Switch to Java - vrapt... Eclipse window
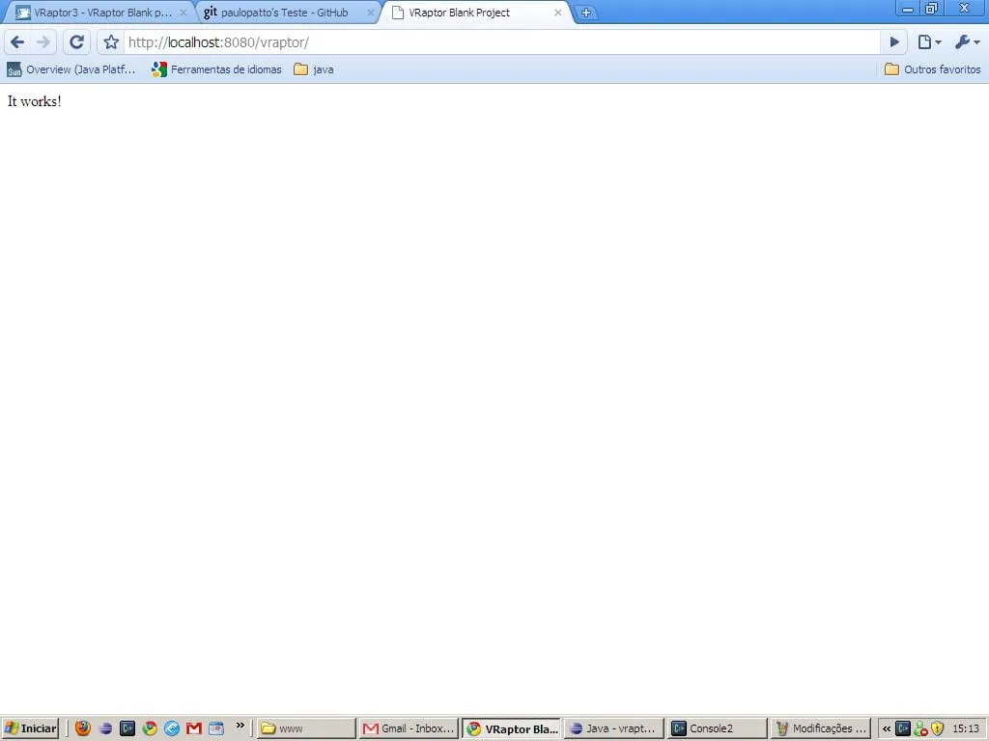Screen dimensions: 989x741 614,728
